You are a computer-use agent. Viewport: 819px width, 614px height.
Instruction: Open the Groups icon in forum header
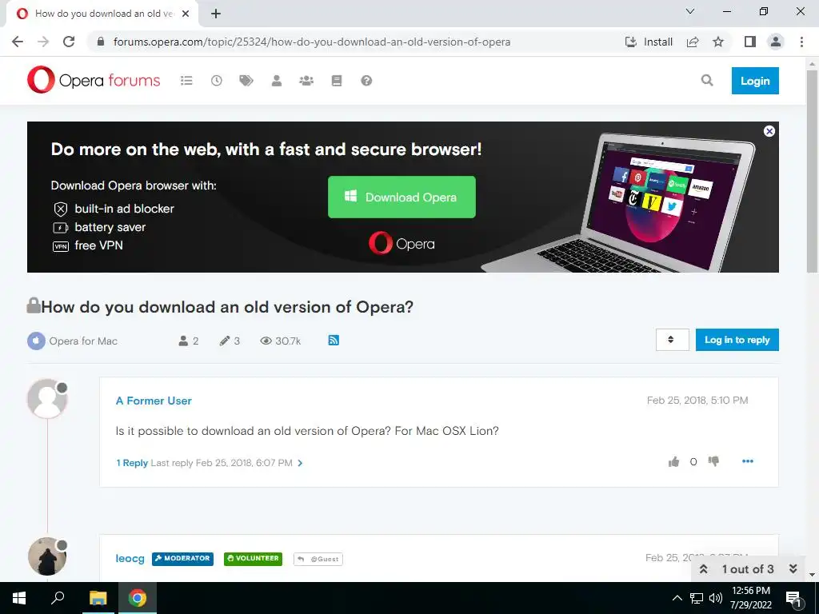point(306,81)
